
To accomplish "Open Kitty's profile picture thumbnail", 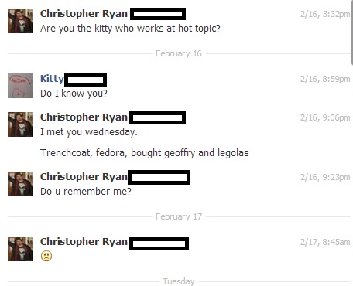I will click(20, 86).
